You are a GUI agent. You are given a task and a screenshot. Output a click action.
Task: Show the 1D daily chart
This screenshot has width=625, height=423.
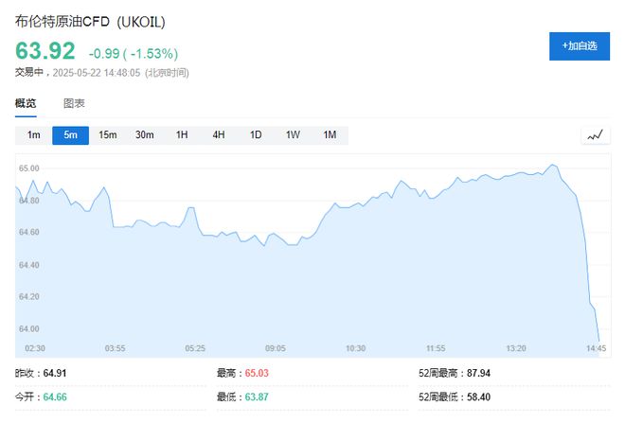pos(256,135)
